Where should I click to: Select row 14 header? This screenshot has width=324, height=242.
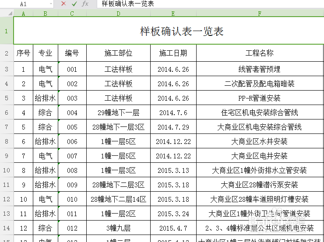pyautogui.click(x=7, y=228)
